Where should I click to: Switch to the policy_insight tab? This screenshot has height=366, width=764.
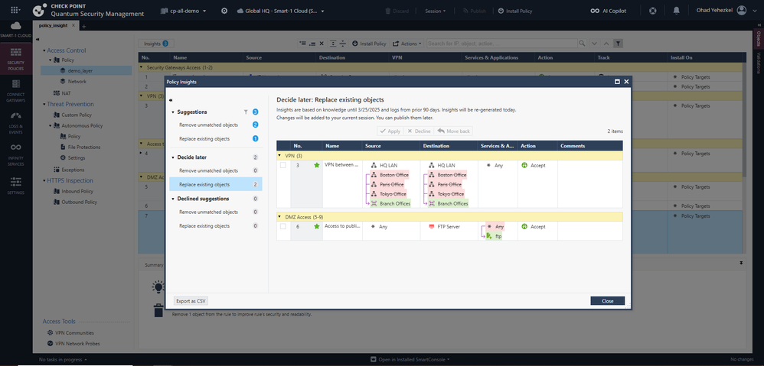click(55, 26)
